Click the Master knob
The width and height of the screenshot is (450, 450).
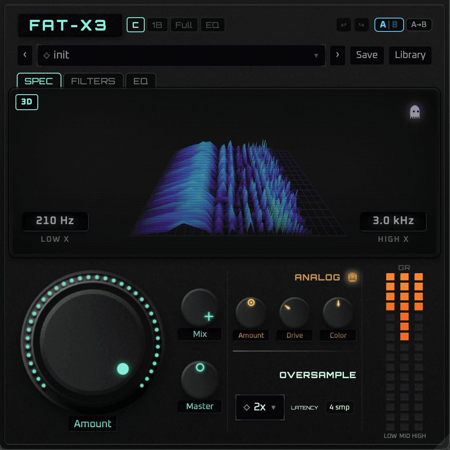200,380
